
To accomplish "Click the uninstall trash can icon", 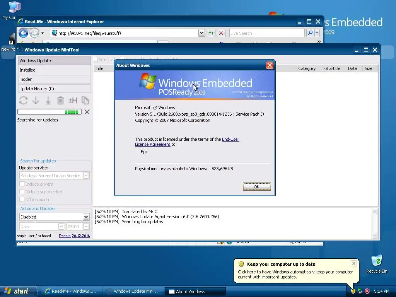I will click(60, 101).
